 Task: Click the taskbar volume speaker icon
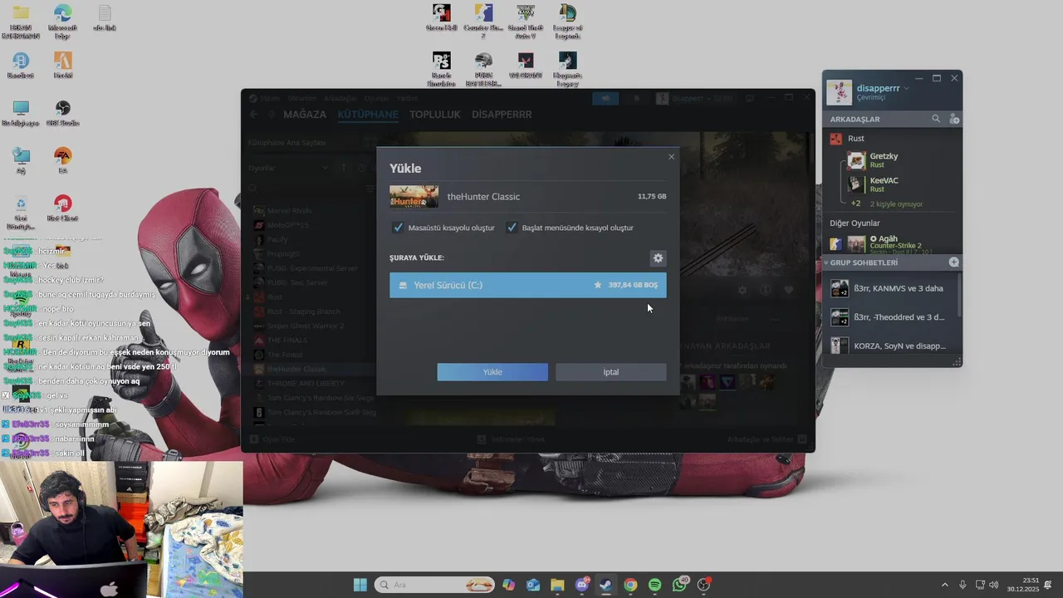[994, 585]
